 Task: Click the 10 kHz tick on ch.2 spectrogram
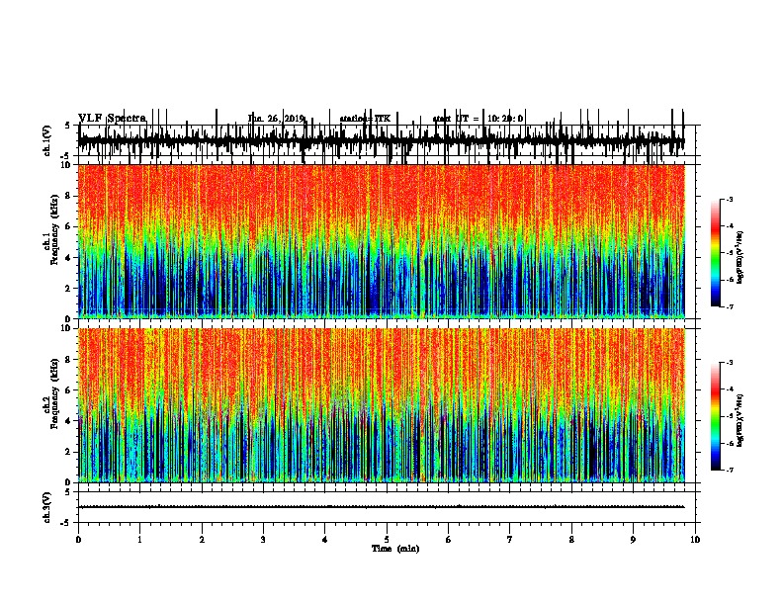coord(66,328)
